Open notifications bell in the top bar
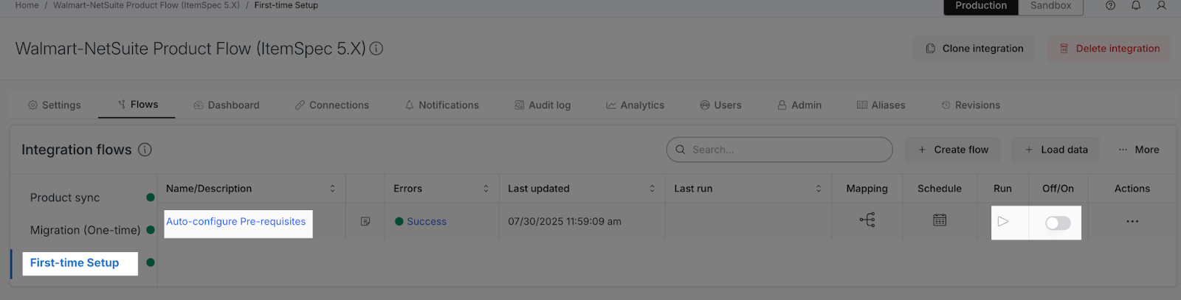The image size is (1181, 300). coord(1136,5)
